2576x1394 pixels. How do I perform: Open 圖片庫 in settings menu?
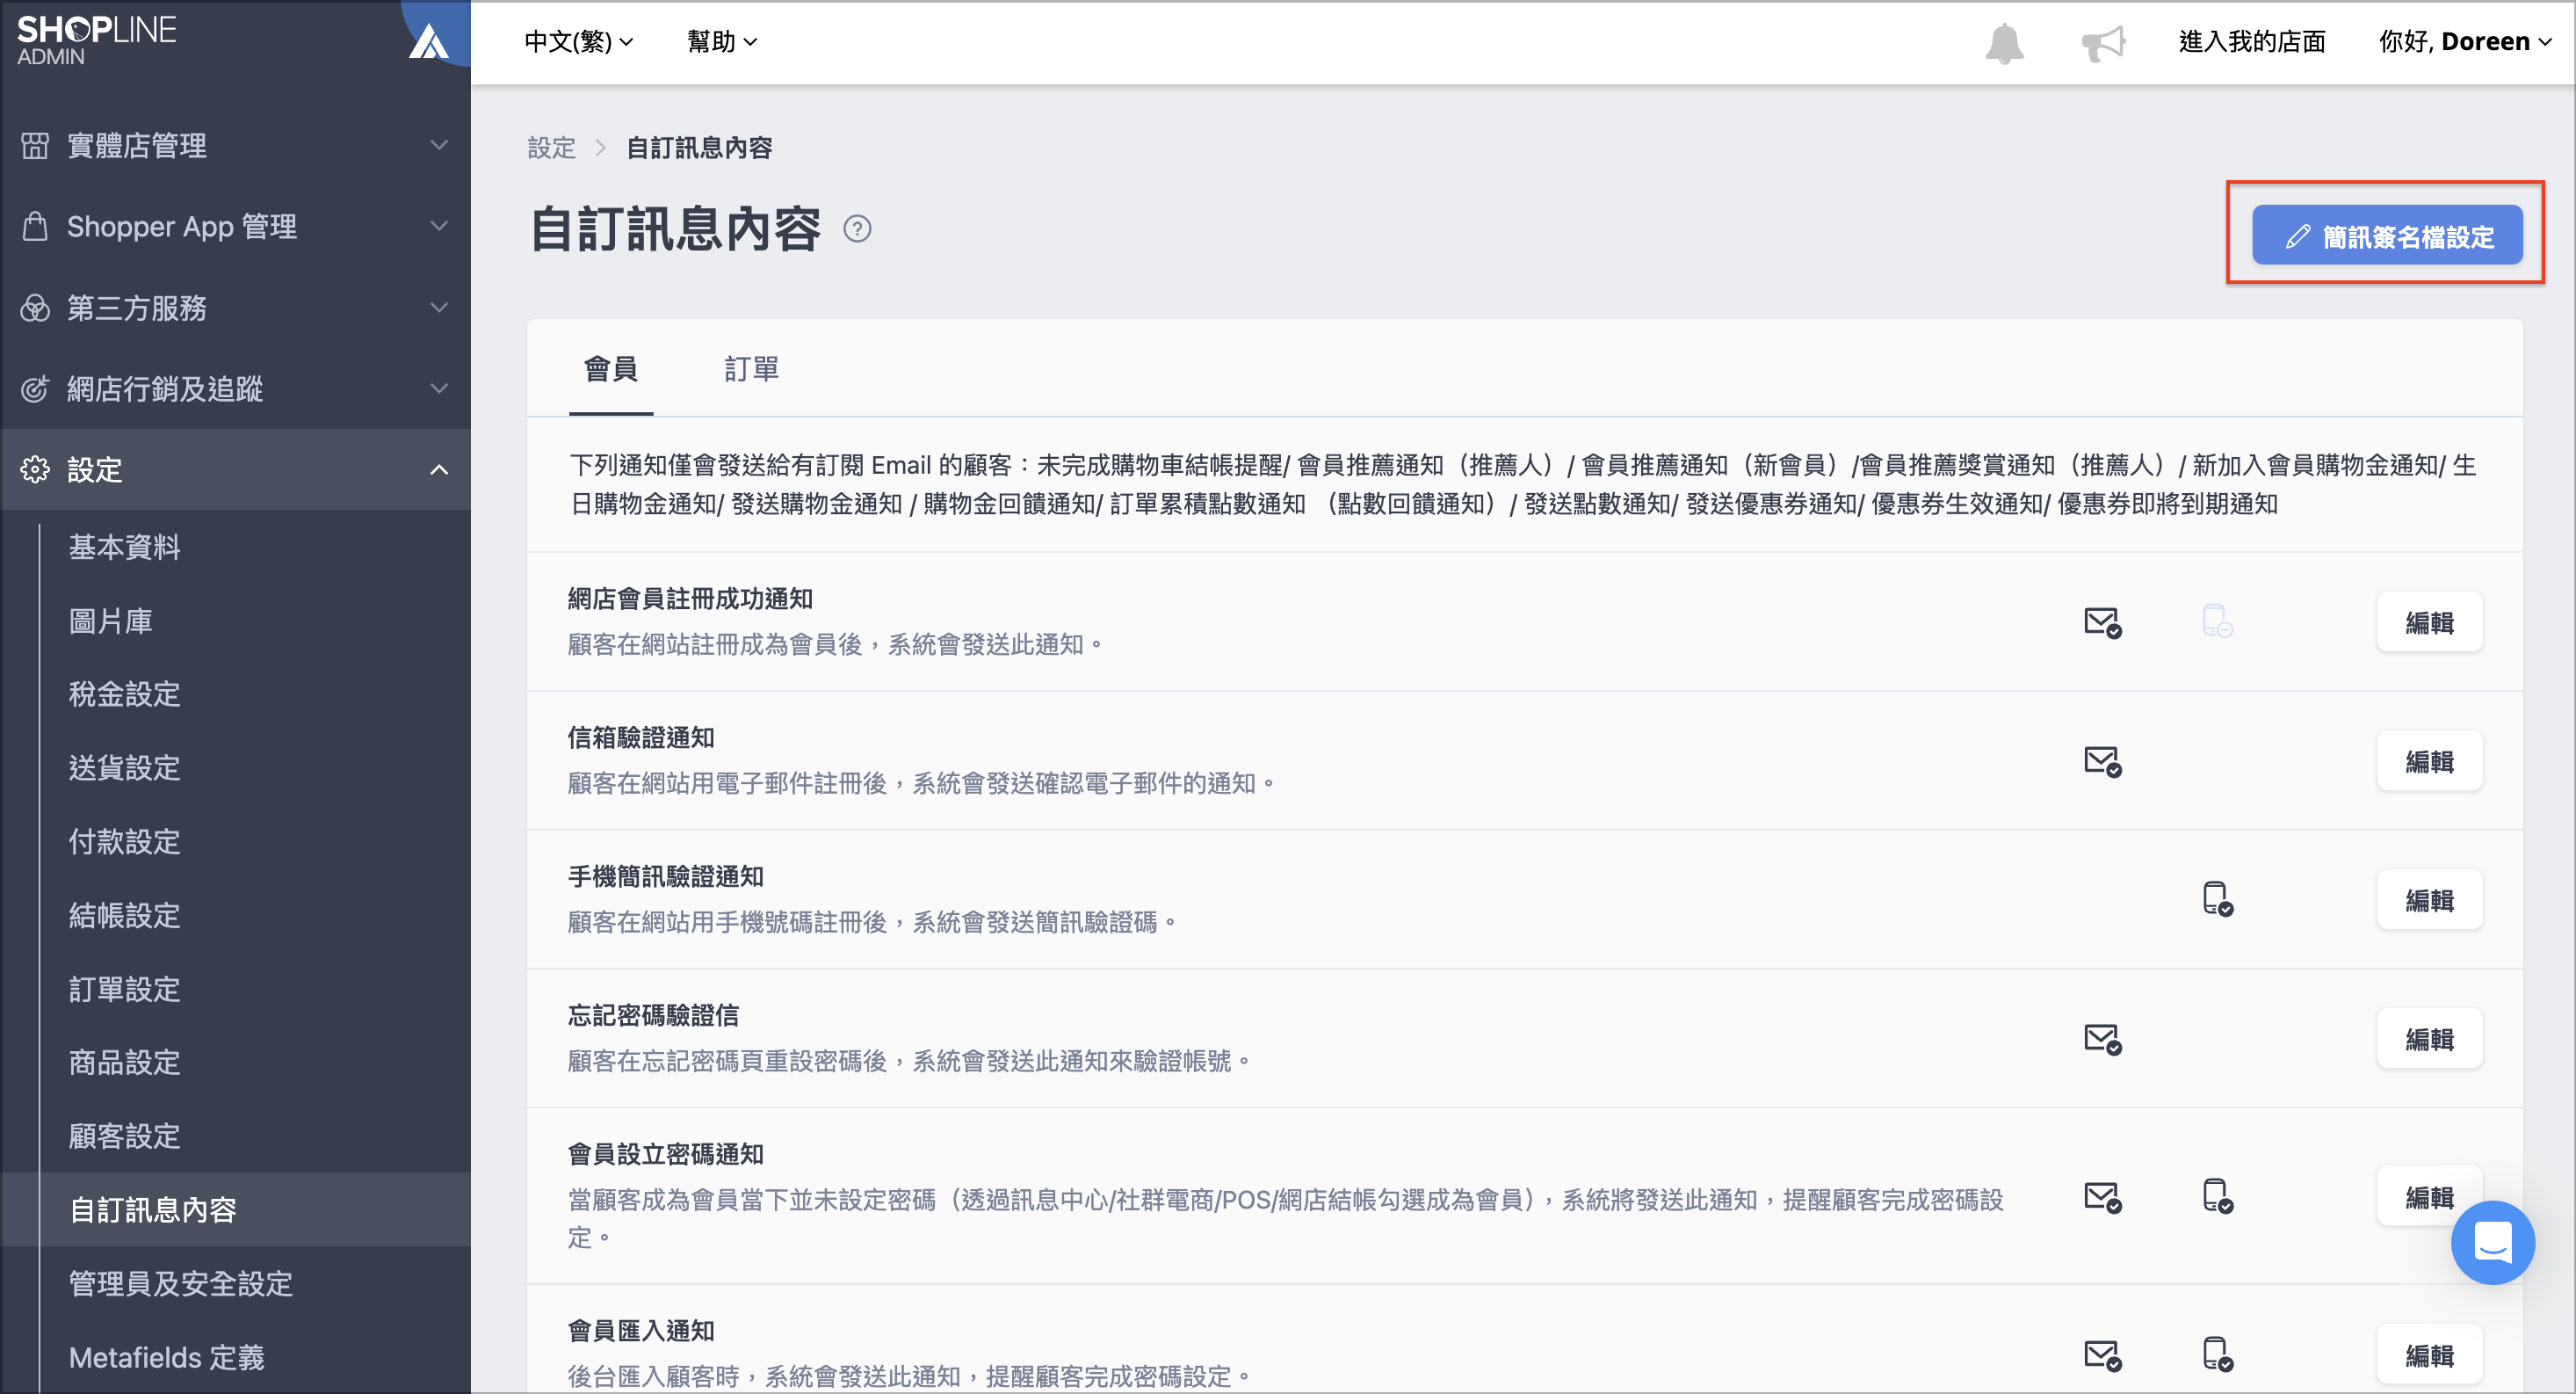pos(110,621)
